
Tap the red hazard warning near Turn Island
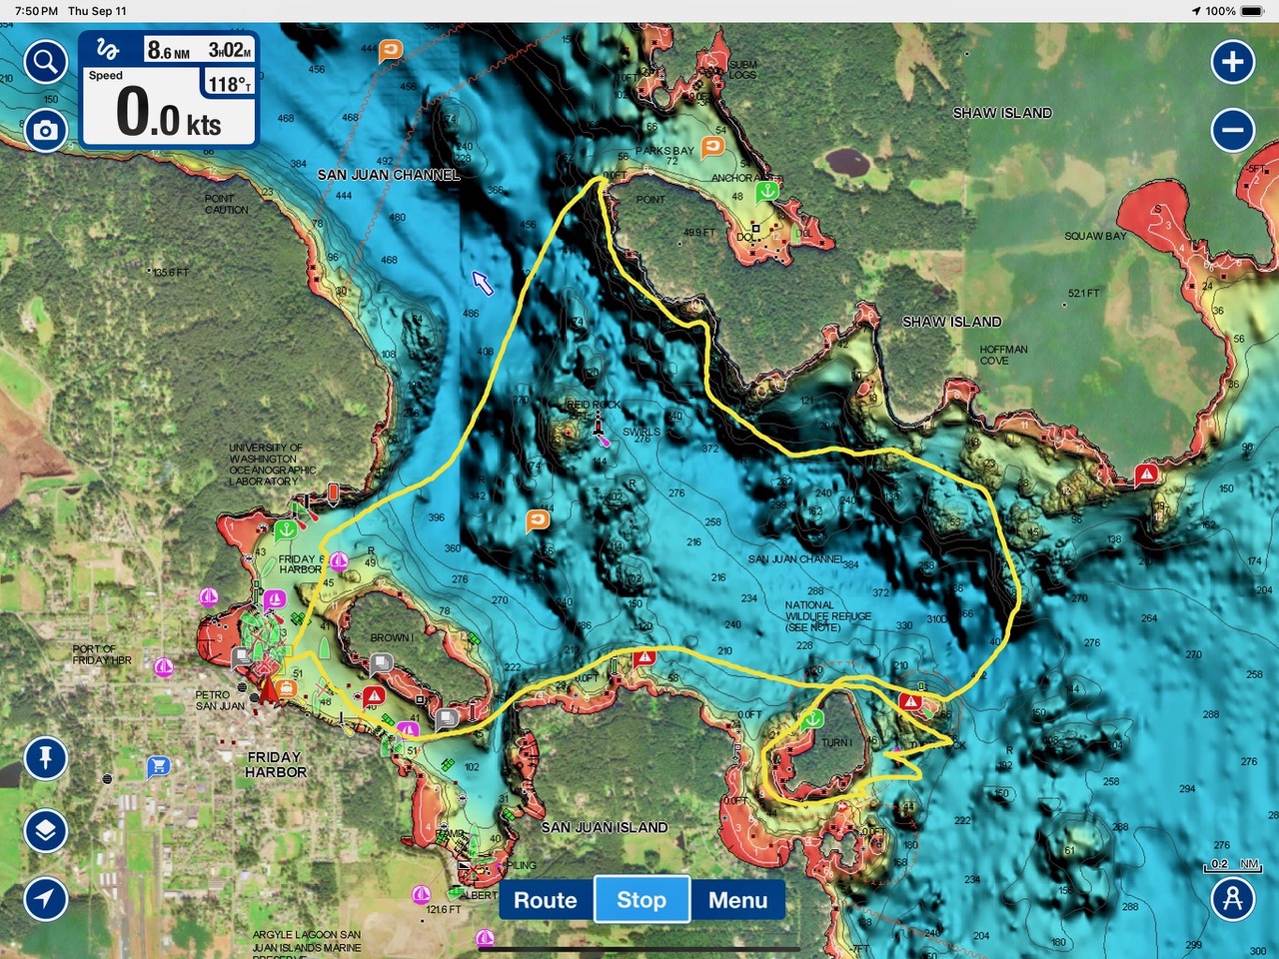click(x=909, y=702)
